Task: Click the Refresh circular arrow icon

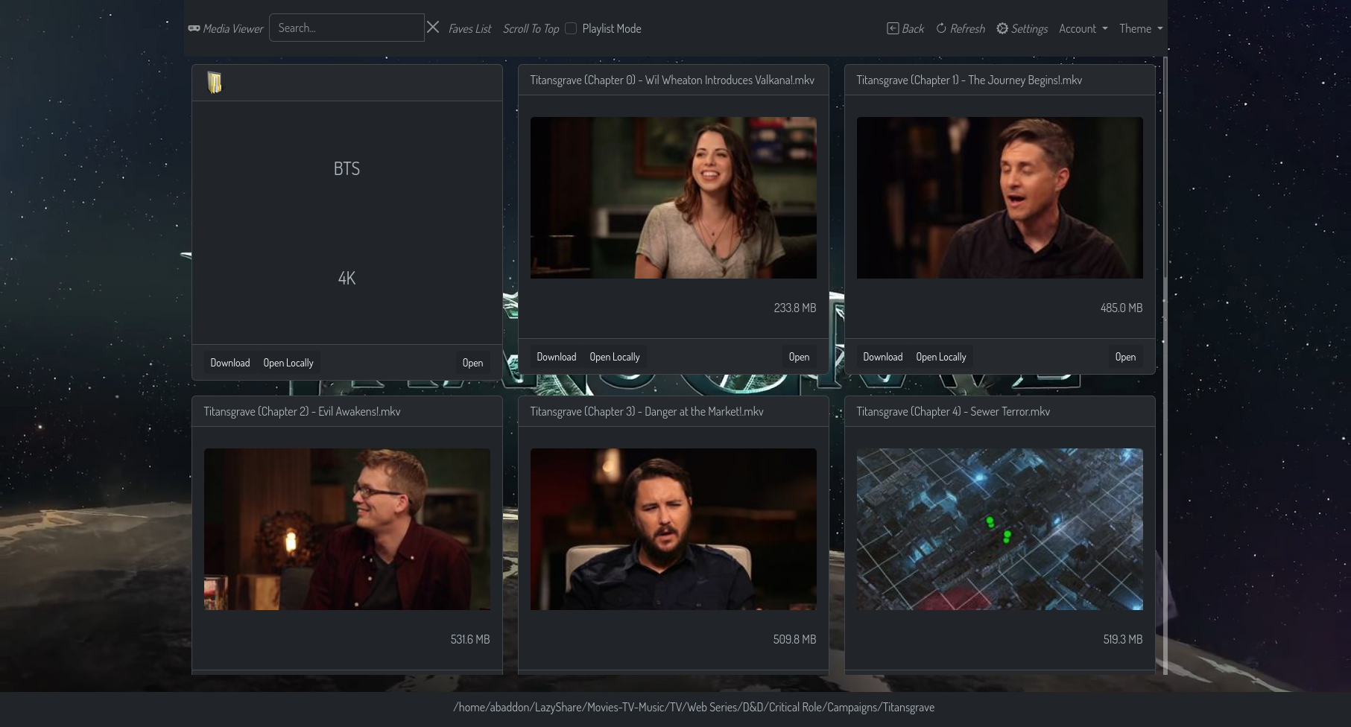Action: [941, 28]
